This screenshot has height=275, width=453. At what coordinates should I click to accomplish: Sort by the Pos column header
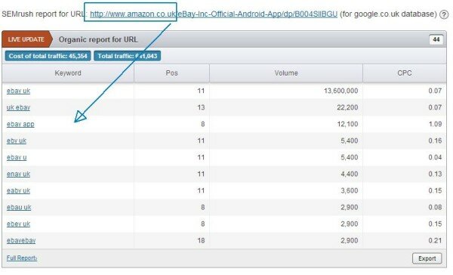(x=171, y=73)
